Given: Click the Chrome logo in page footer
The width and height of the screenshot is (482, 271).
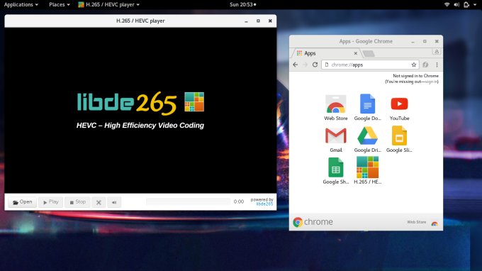Looking at the screenshot, I should point(313,222).
